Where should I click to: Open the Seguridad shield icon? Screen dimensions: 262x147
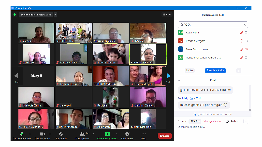tap(61, 134)
